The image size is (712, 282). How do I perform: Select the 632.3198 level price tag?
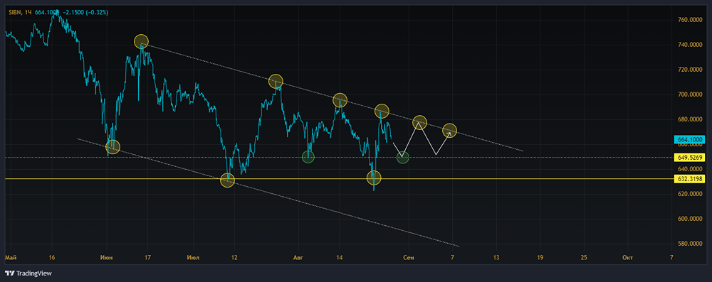[690, 179]
